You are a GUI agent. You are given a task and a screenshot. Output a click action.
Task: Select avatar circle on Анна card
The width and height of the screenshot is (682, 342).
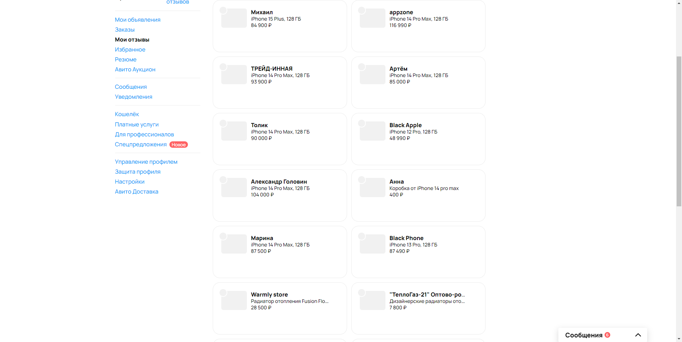(362, 180)
